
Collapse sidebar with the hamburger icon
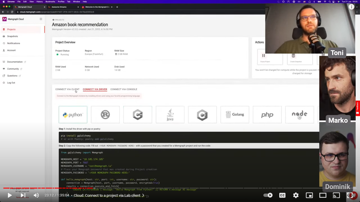(x=41, y=19)
